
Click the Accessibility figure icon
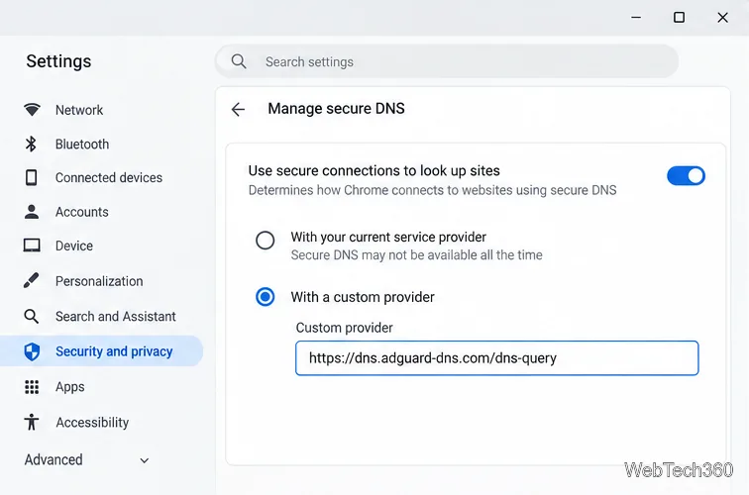tap(32, 422)
